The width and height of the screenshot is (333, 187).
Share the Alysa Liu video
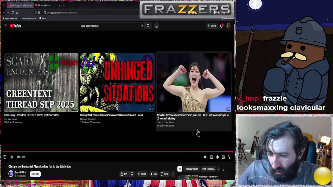[x=142, y=174]
